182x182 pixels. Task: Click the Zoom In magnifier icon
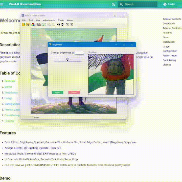coord(49,25)
